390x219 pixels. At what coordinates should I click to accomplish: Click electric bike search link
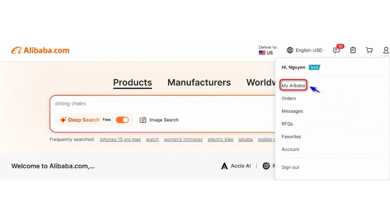point(220,140)
